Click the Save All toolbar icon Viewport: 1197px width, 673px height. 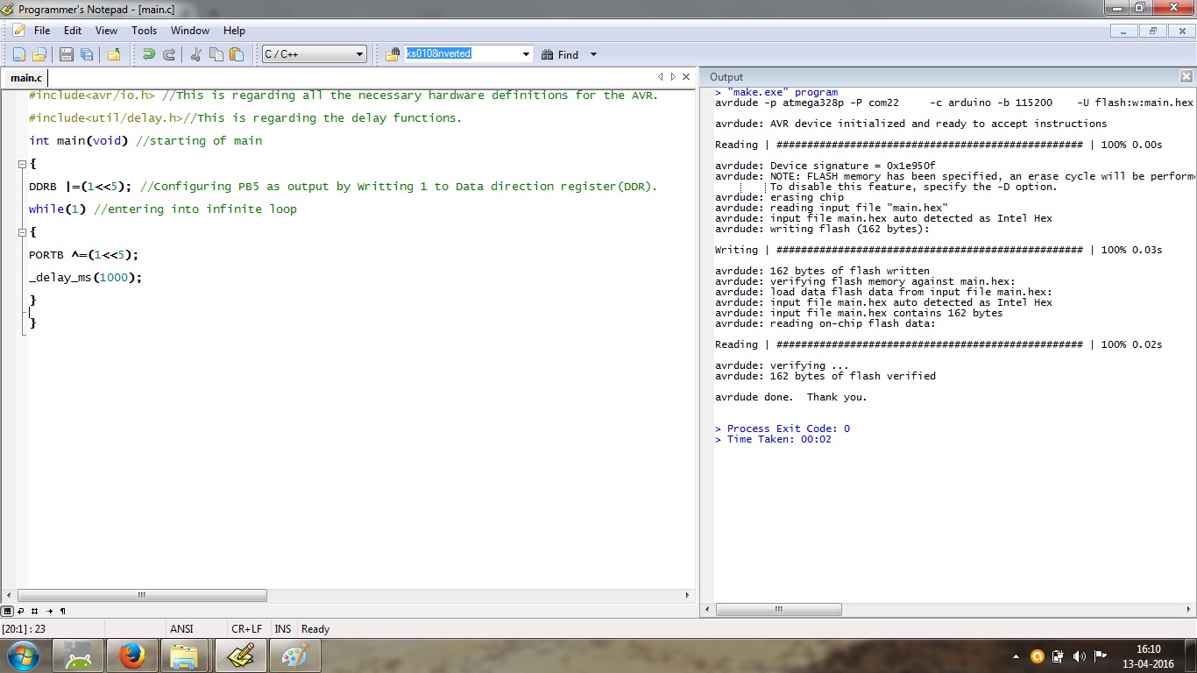pos(86,54)
